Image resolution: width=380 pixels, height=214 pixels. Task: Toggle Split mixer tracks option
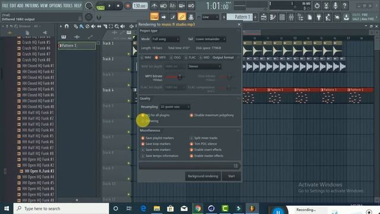[x=204, y=138]
